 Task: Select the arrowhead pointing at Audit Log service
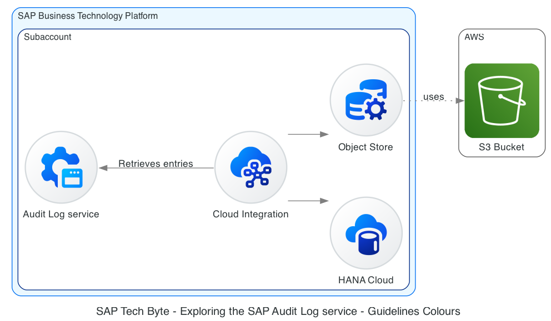[x=103, y=168]
